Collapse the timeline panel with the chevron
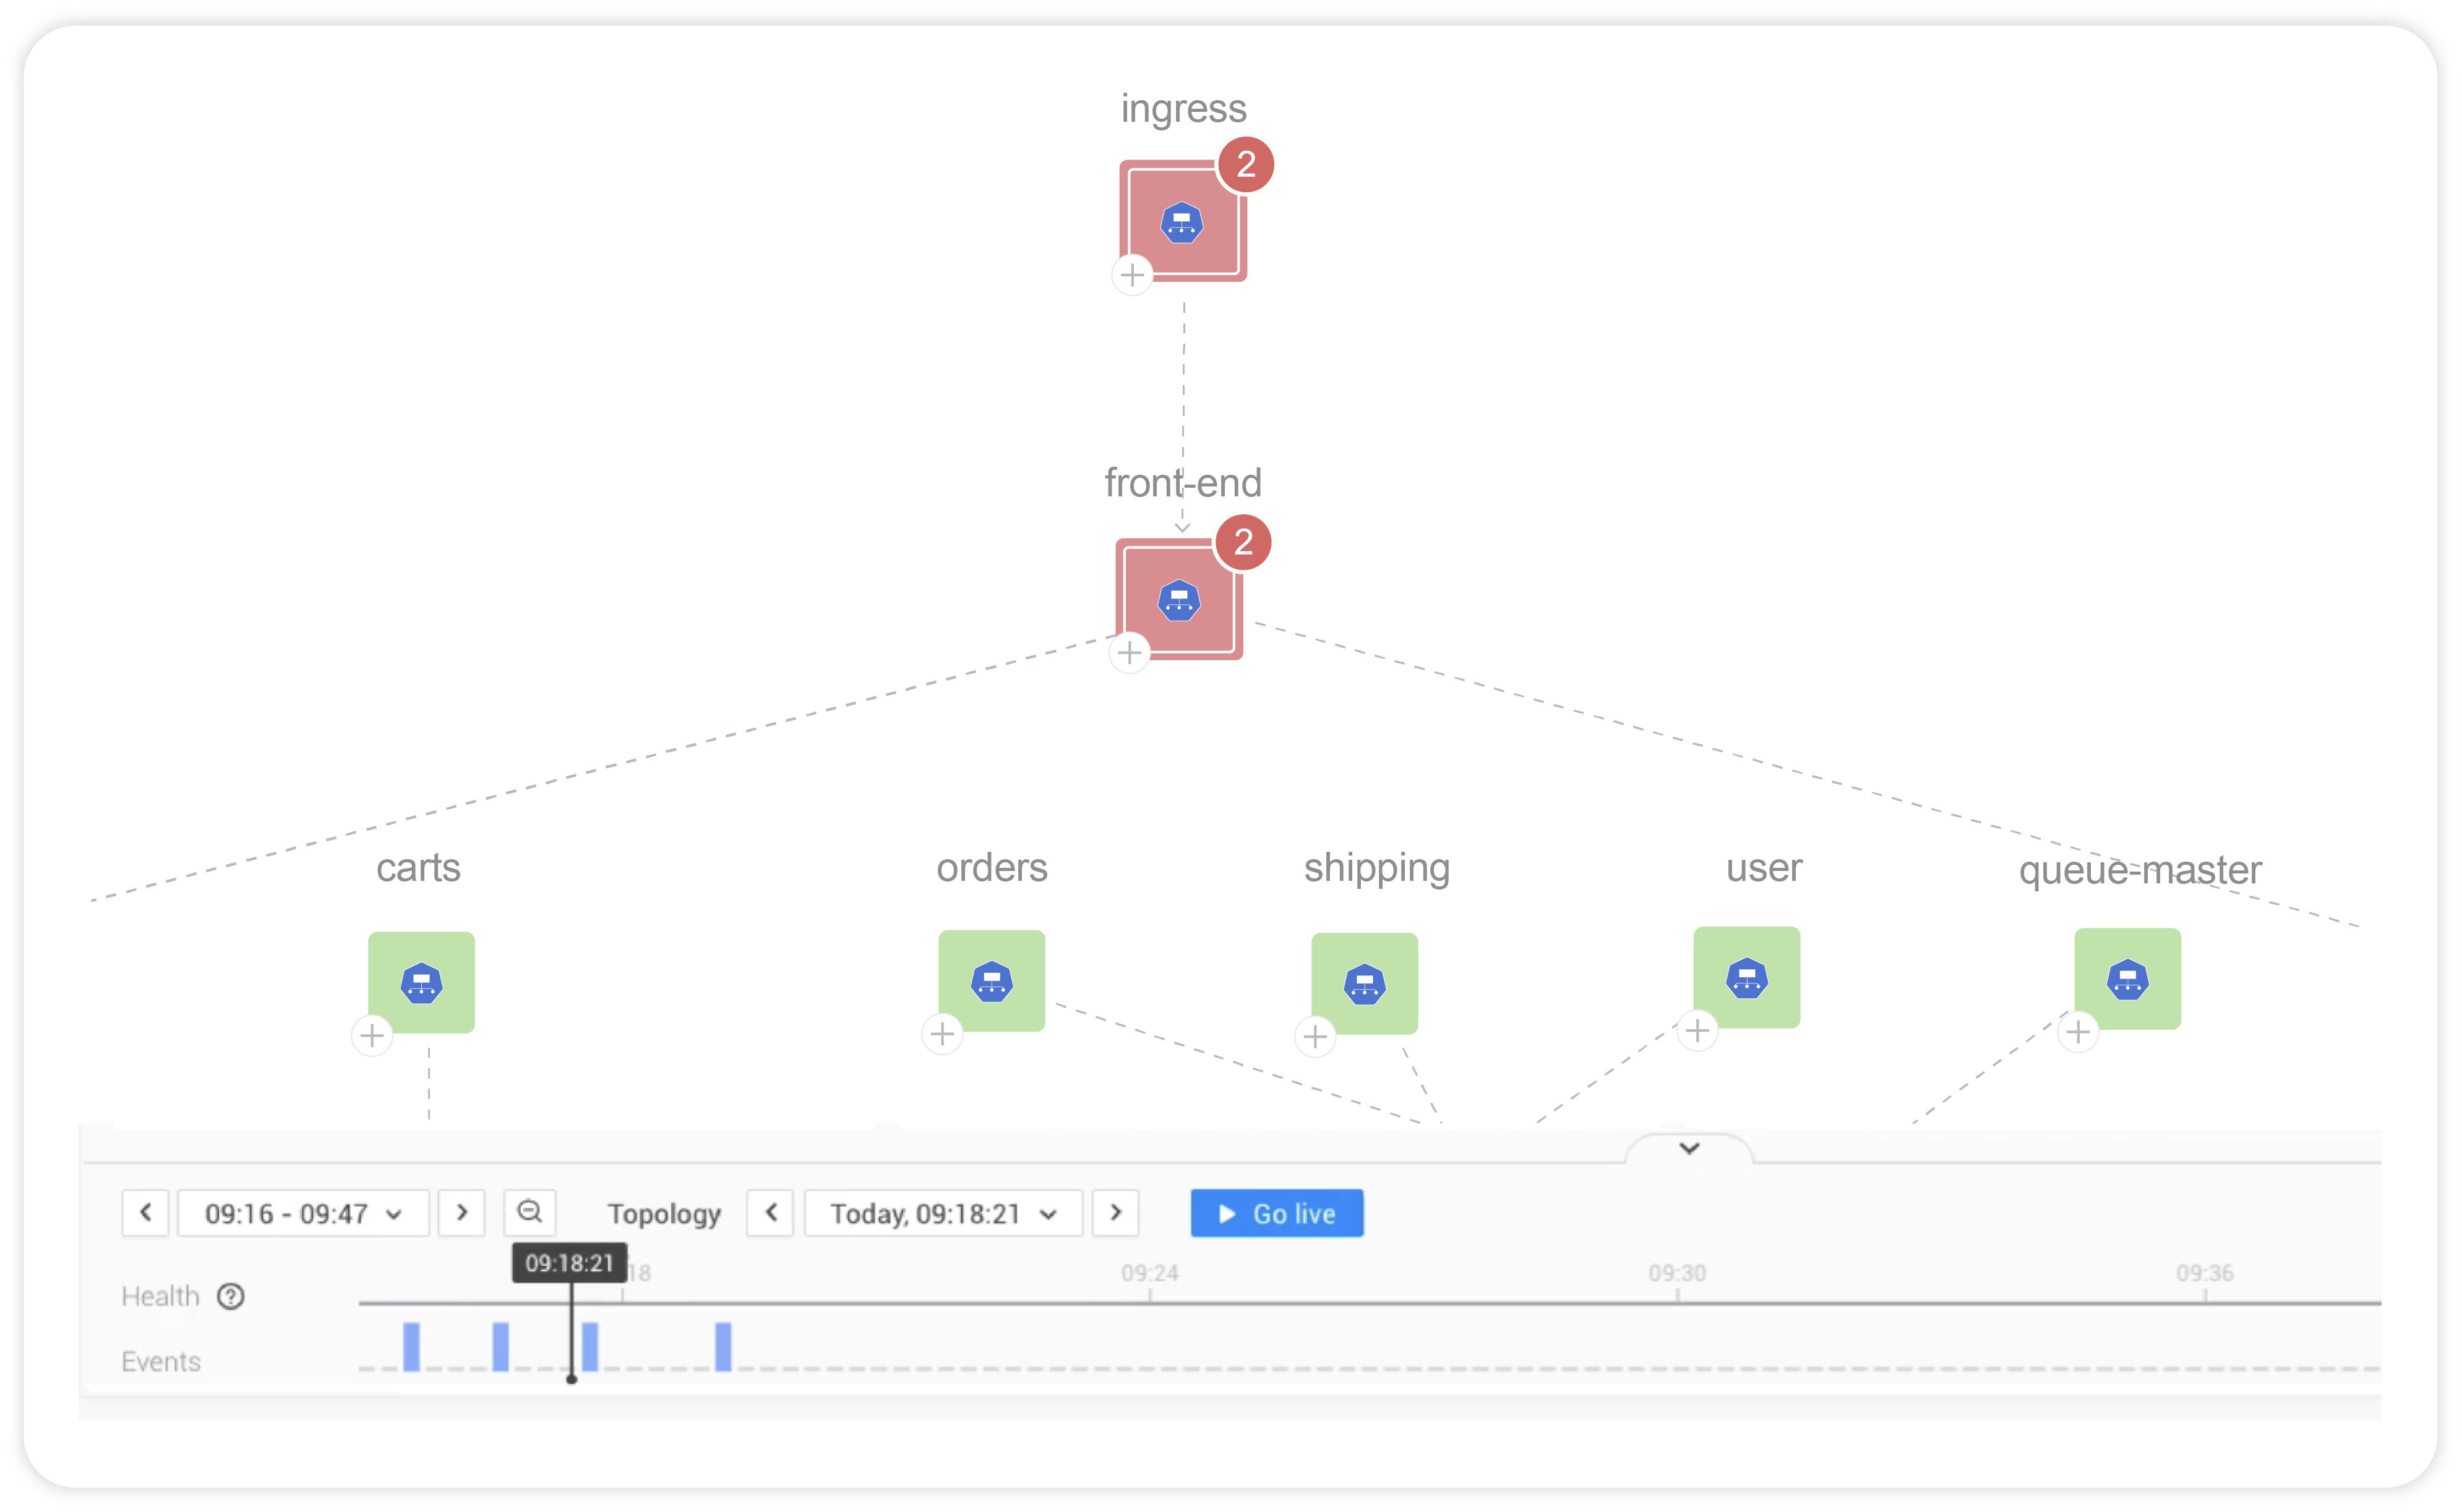Screen dimensions: 2462x1512 click(1689, 1148)
